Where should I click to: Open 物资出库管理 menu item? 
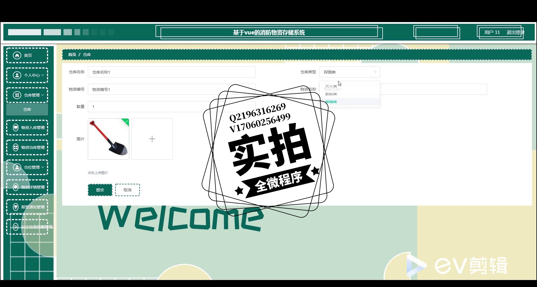pos(27,147)
